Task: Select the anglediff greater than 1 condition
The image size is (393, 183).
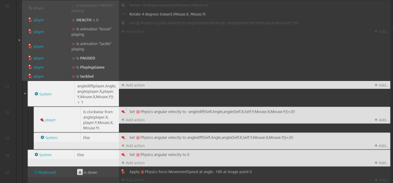Action: (x=97, y=94)
